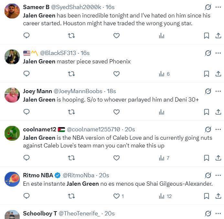View analytics on Ritmo NBA tweet
The width and height of the screenshot is (224, 219).
pyautogui.click(x=162, y=196)
